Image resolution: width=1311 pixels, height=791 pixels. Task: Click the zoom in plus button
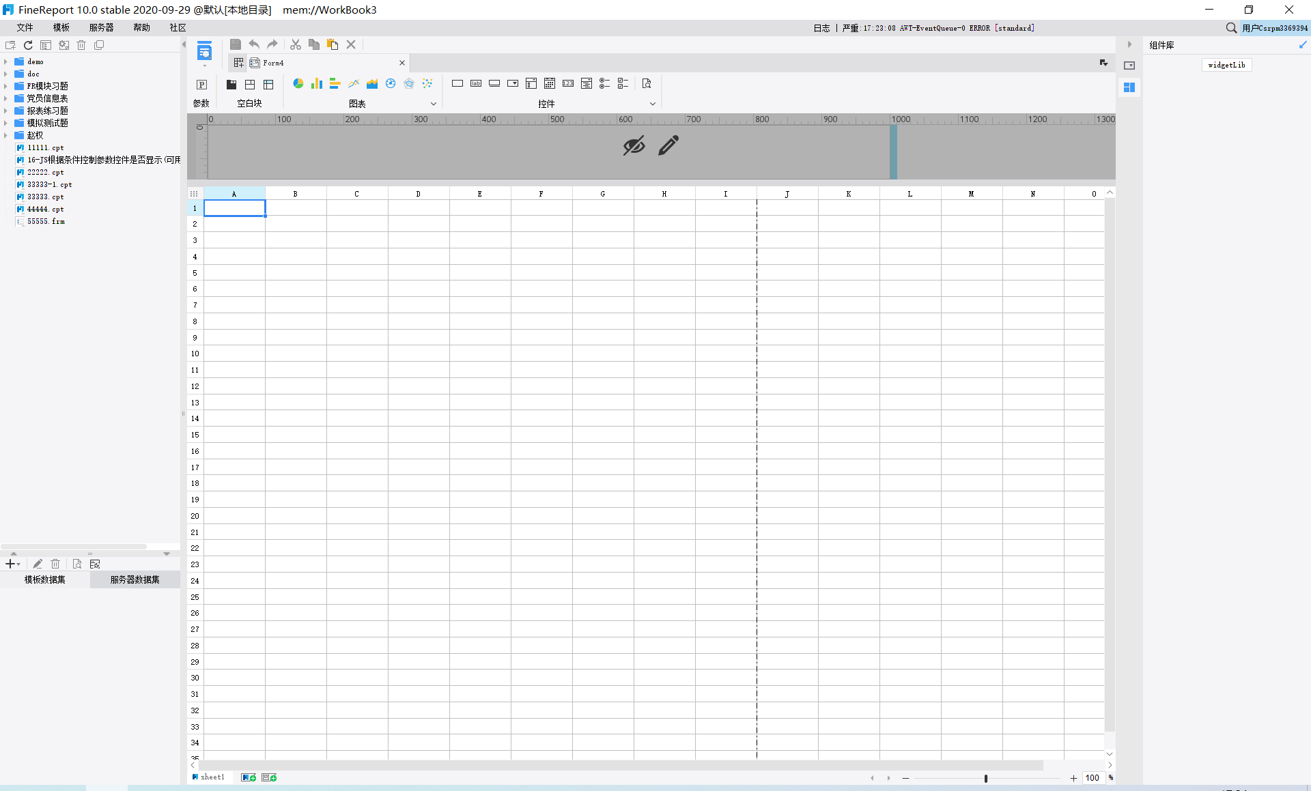coord(1073,778)
